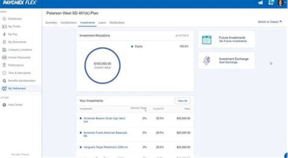Select My Retirement in the sidebar
This screenshot has height=158, width=288.
pos(17,89)
